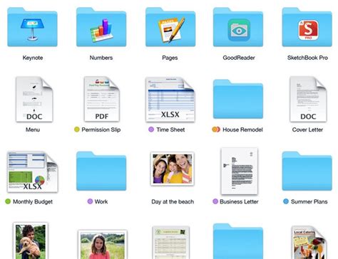This screenshot has height=259, width=338.
Task: Select the Cover Letter DOC icon
Action: point(308,99)
